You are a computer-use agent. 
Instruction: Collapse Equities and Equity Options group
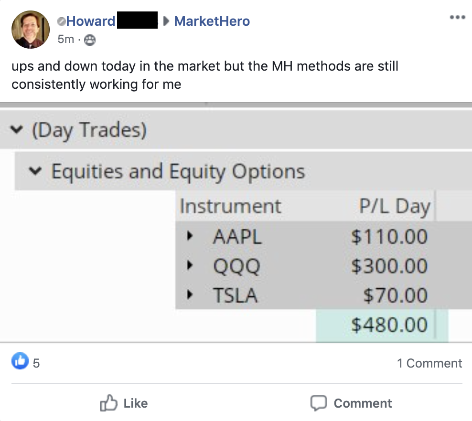(34, 171)
